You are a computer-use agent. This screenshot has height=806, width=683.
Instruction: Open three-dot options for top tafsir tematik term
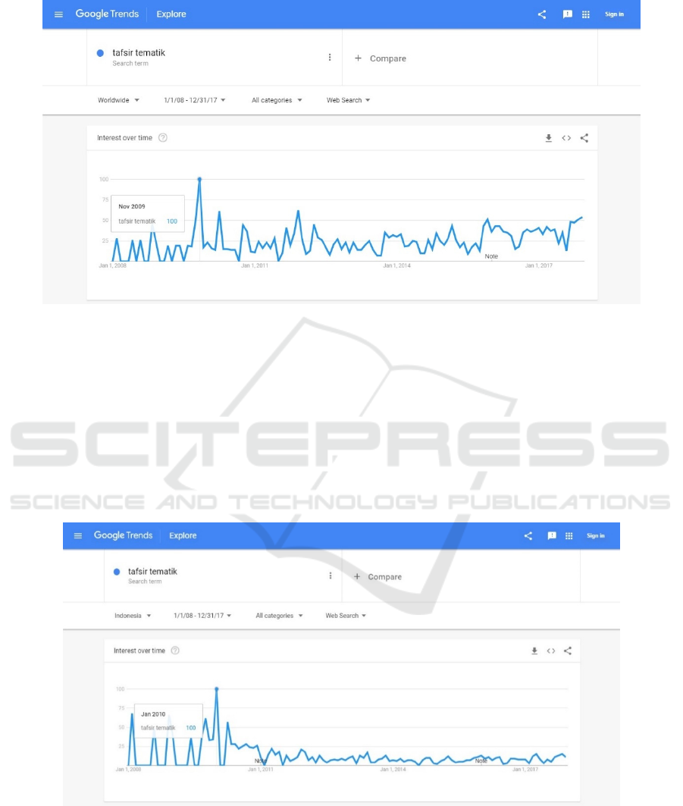[x=330, y=58]
